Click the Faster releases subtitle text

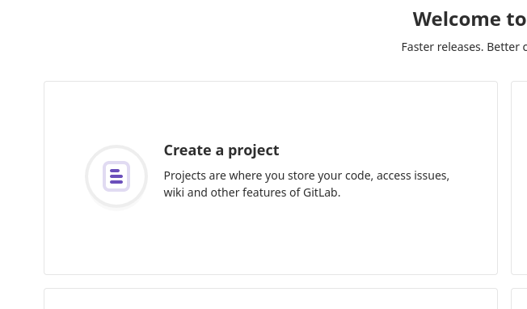pos(464,47)
